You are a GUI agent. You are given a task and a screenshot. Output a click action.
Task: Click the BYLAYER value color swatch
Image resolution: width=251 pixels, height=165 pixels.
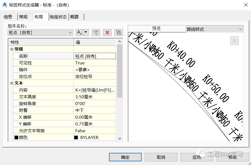tap(76, 137)
